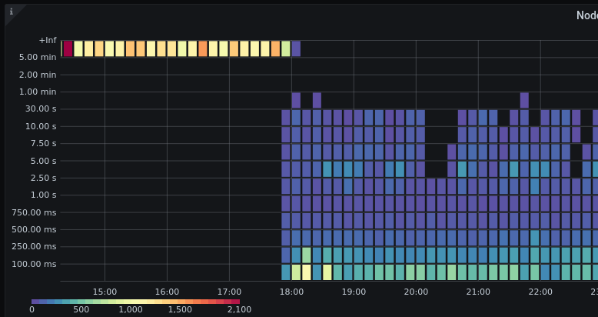This screenshot has height=317, width=598.
Task: Click the '1.00 s' y-axis label
Action: tap(42, 195)
